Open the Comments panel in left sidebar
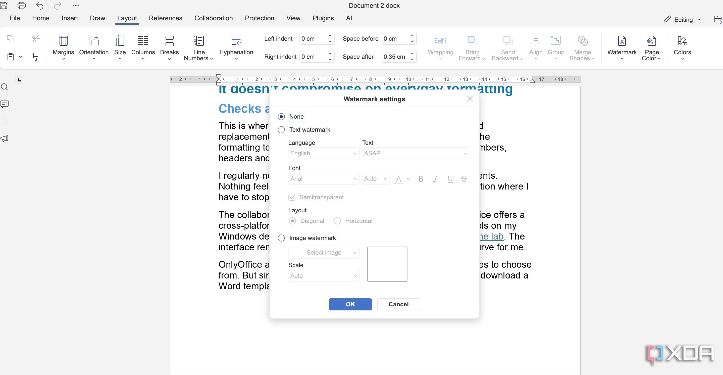Screen dimensions: 723x375 click(5, 104)
